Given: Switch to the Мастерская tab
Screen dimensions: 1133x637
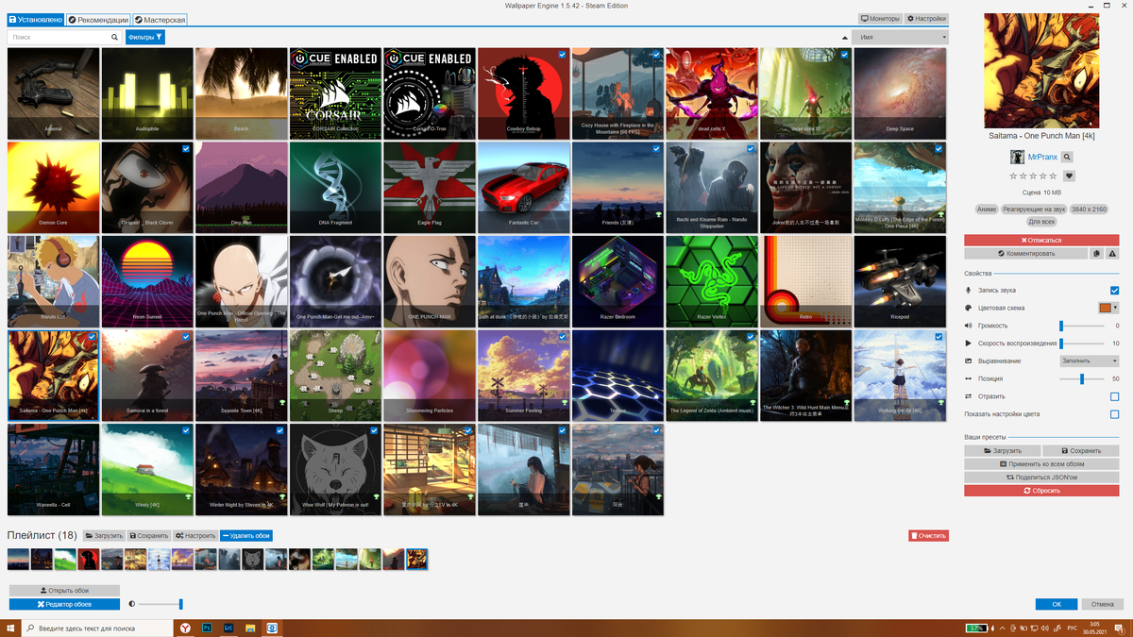Looking at the screenshot, I should (x=160, y=19).
